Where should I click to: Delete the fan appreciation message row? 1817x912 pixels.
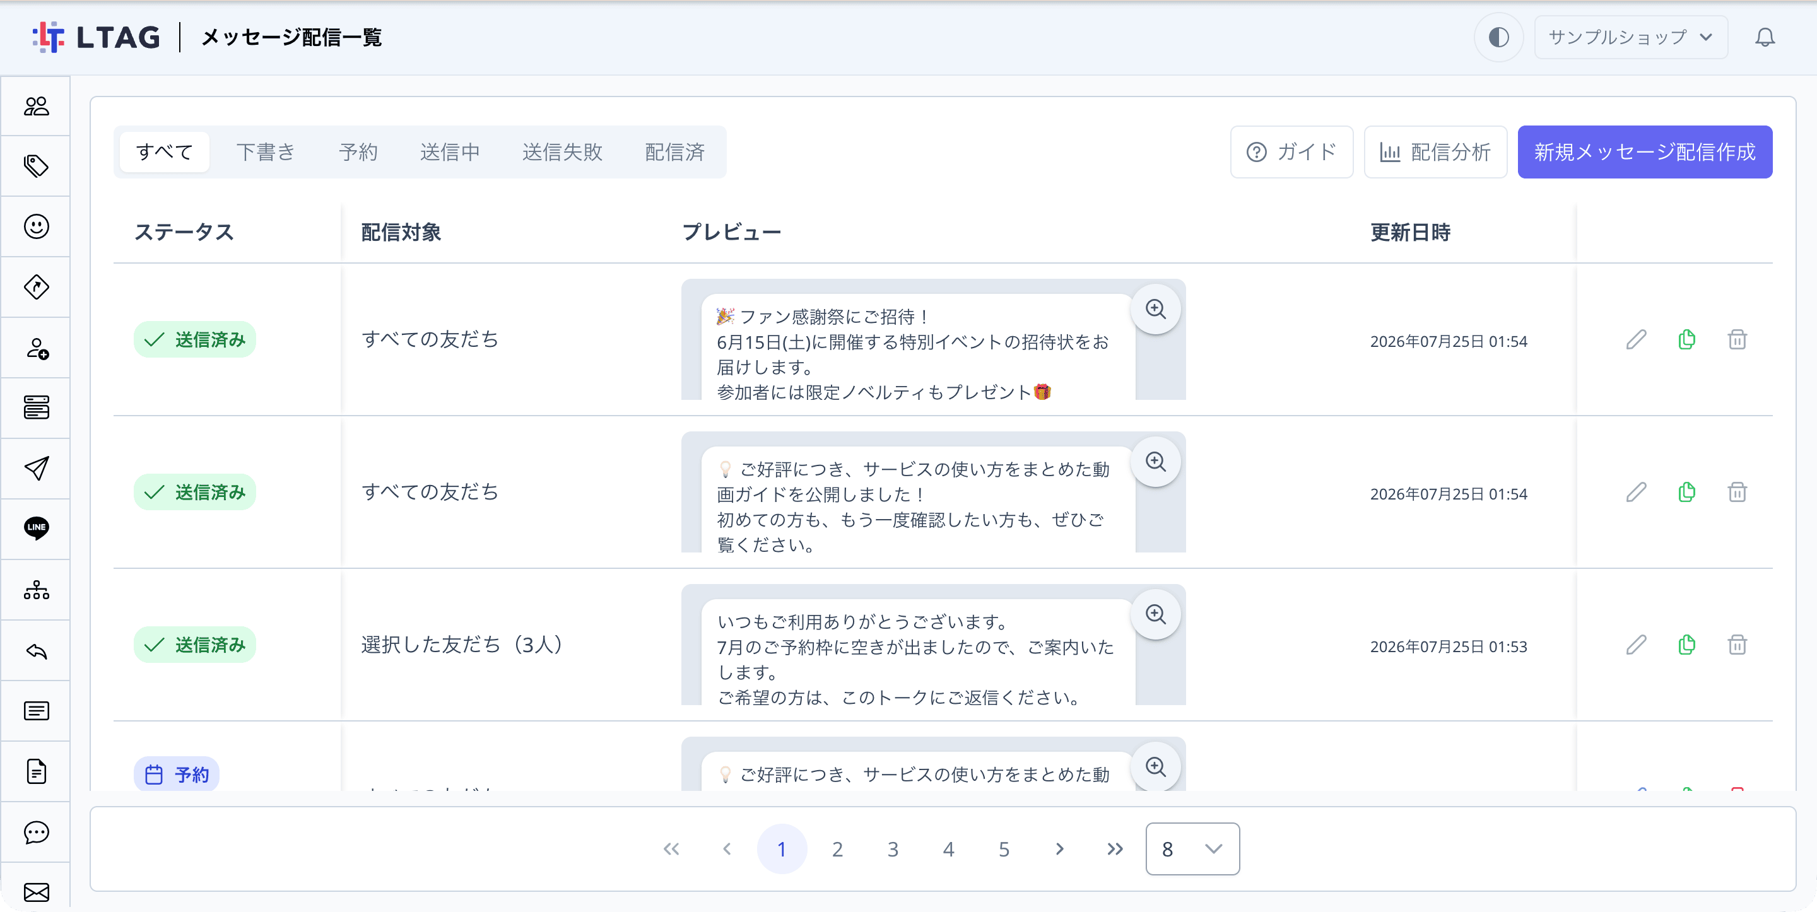tap(1737, 340)
